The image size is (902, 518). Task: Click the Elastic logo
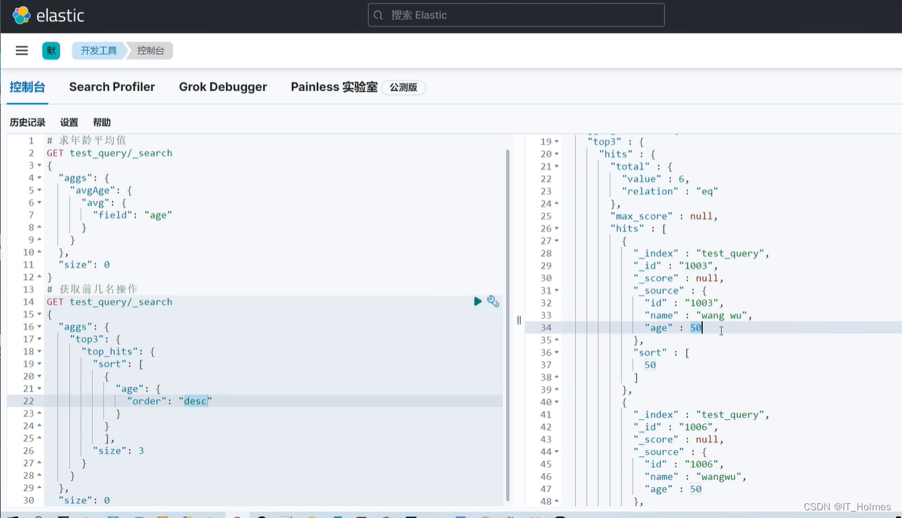click(x=48, y=15)
